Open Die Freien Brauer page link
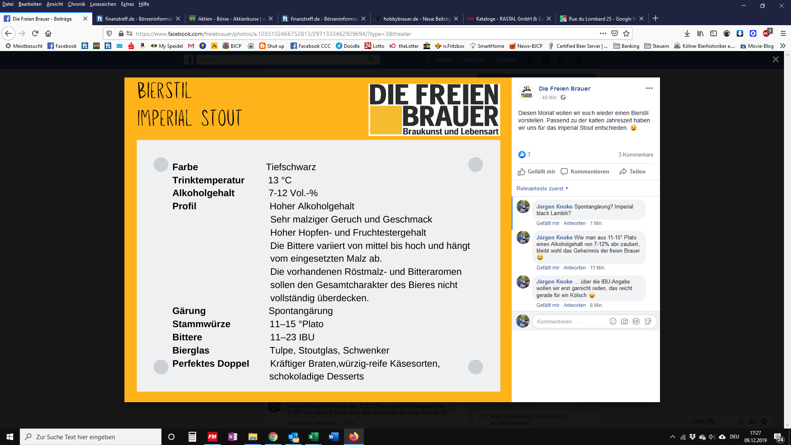 pos(564,89)
